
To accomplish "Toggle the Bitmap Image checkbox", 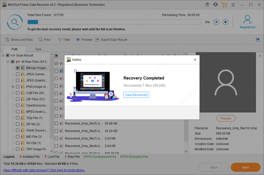I will [x=17, y=68].
